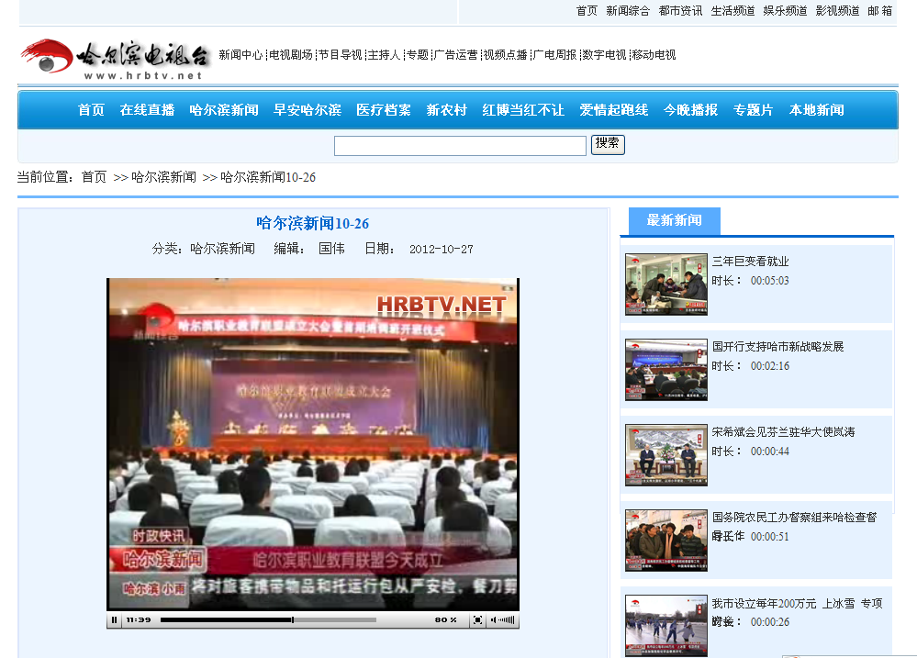Seek on the video progress bar

(x=268, y=620)
